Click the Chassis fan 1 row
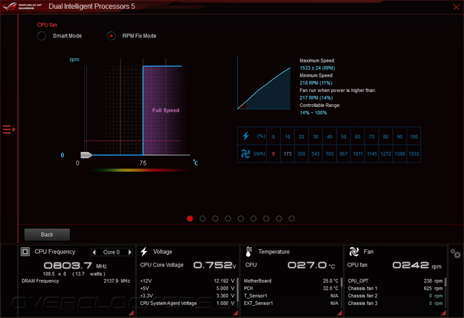This screenshot has width=464, height=318. tap(395, 288)
